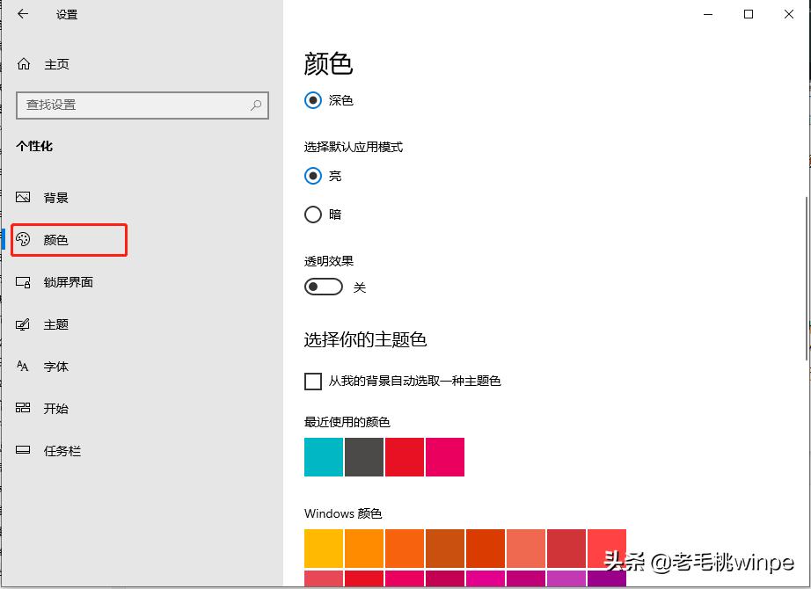
Task: Open 字体 (Fonts) settings
Action: coord(22,367)
